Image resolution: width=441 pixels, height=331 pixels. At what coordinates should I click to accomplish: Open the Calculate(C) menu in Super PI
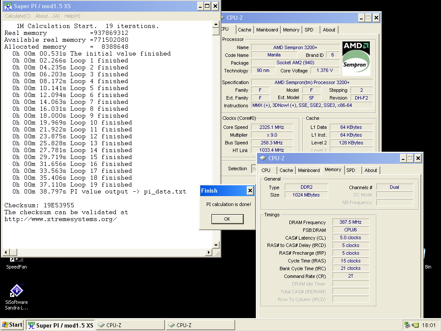tap(17, 16)
